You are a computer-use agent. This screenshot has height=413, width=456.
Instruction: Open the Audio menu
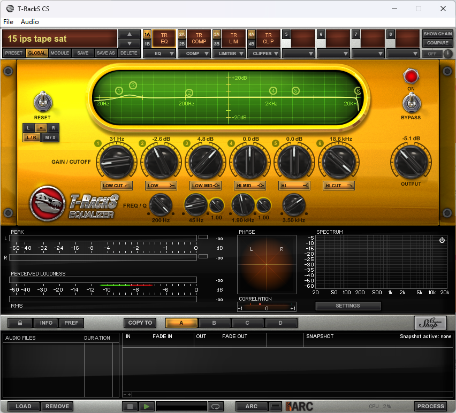(x=29, y=22)
